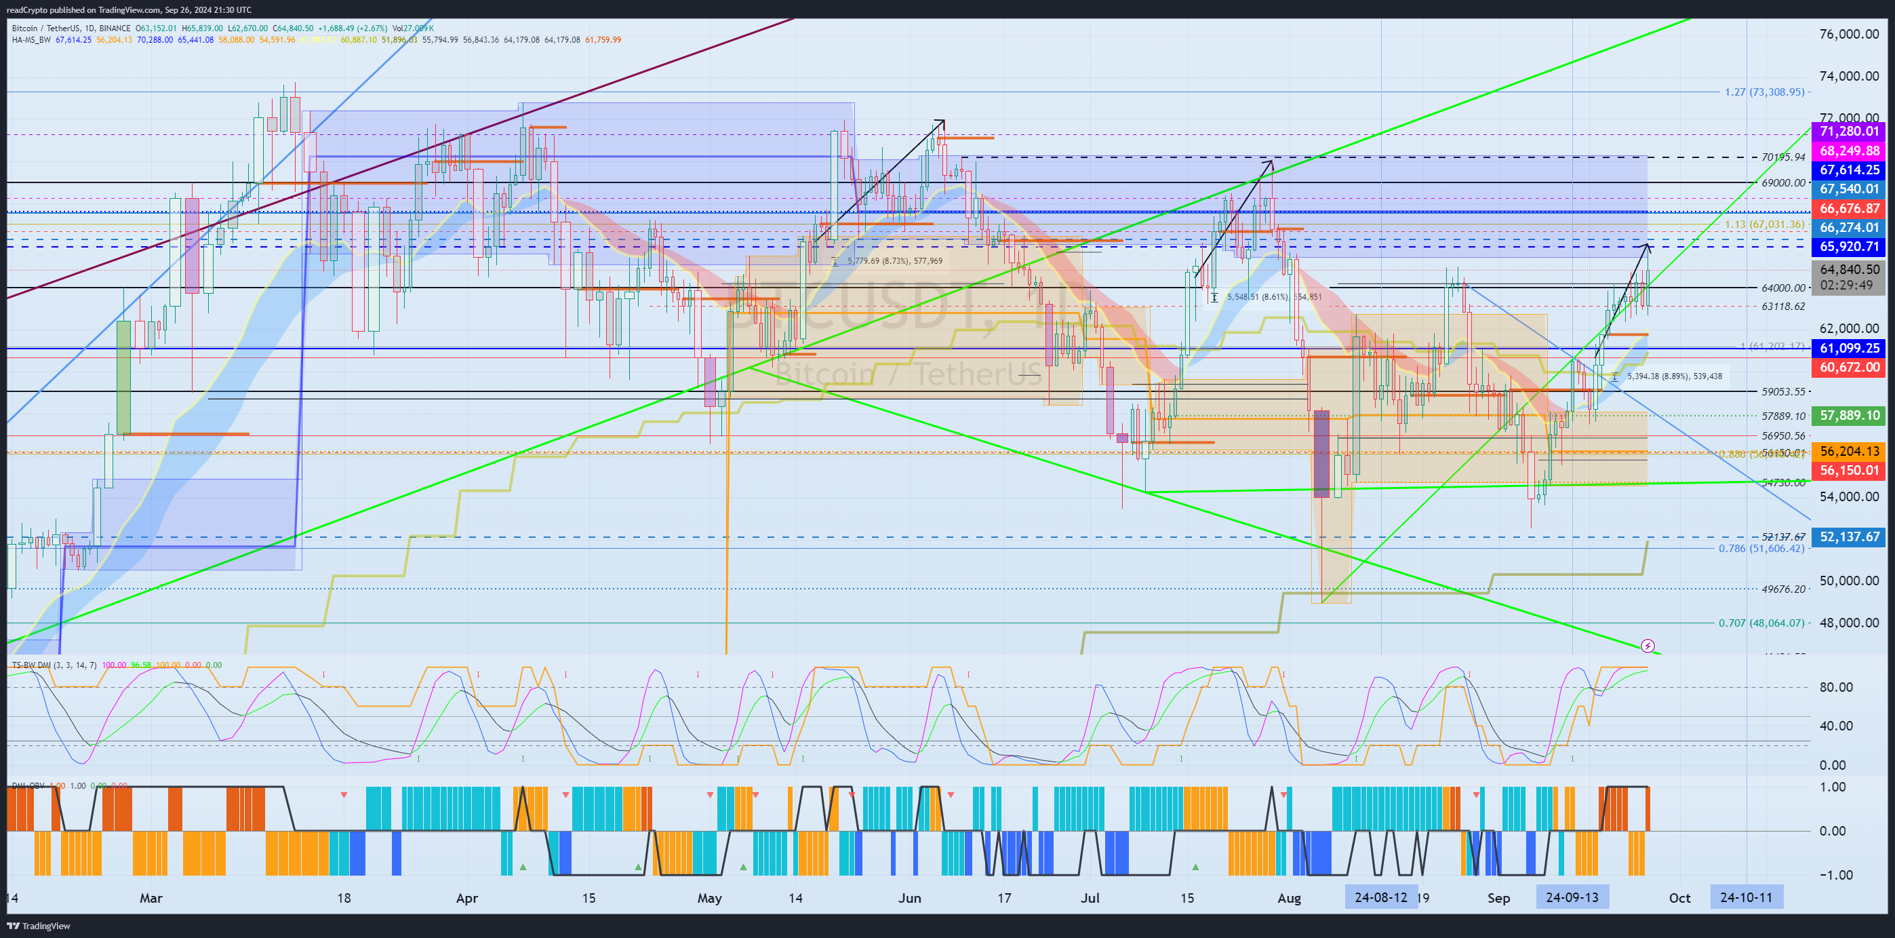
Task: Click the readCrypto published header text
Action: pos(129,9)
